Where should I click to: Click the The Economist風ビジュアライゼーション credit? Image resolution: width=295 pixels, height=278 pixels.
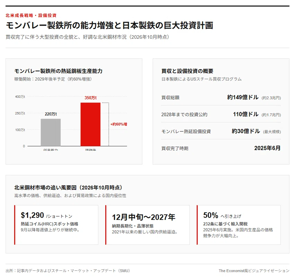click(254, 271)
